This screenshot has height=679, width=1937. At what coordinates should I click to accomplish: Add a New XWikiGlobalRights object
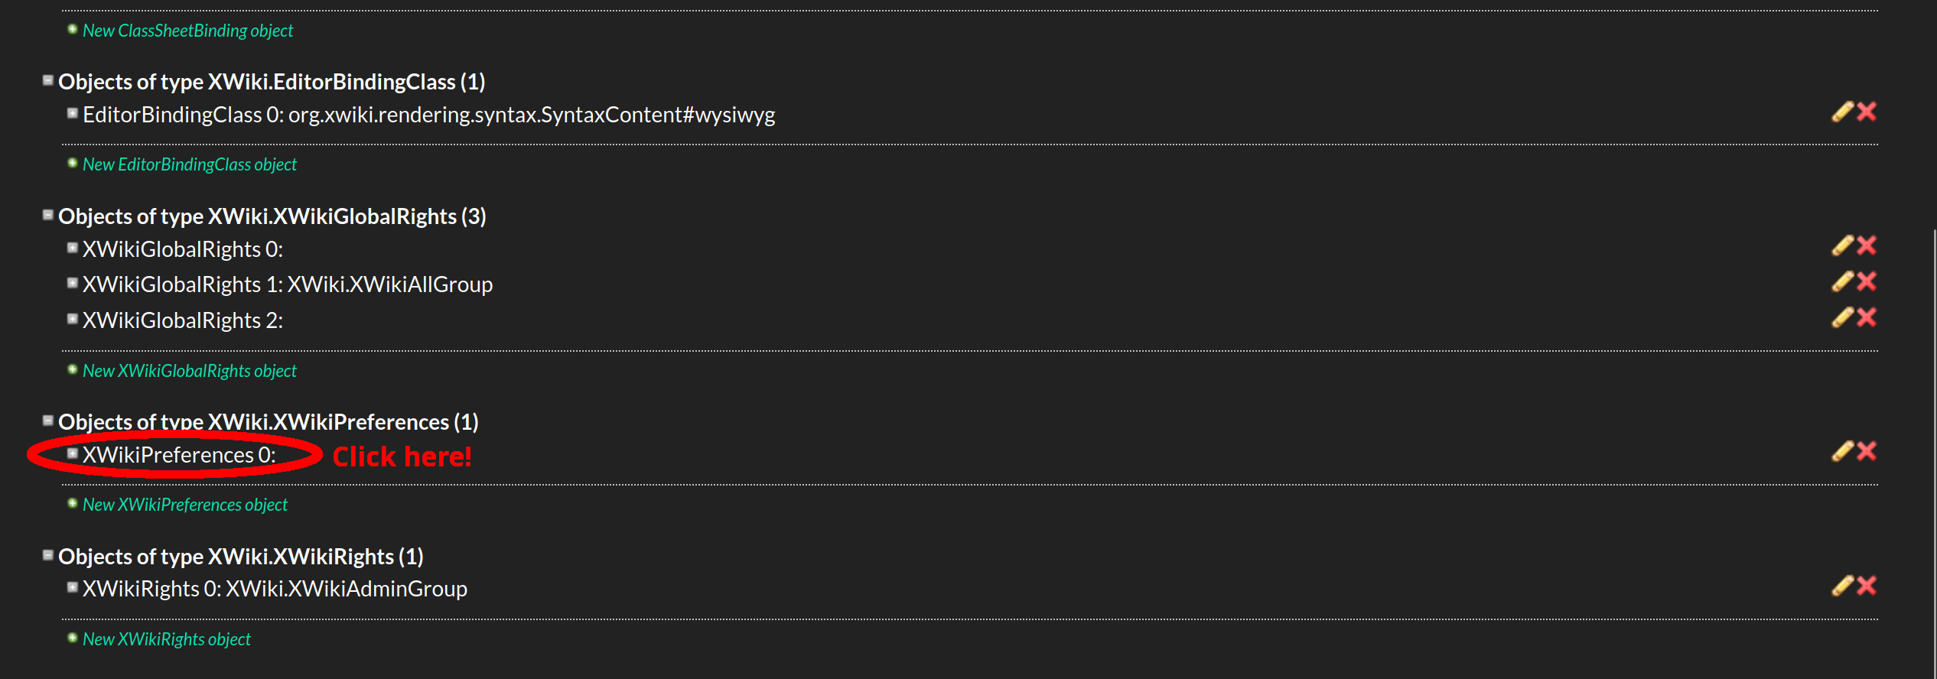coord(189,371)
